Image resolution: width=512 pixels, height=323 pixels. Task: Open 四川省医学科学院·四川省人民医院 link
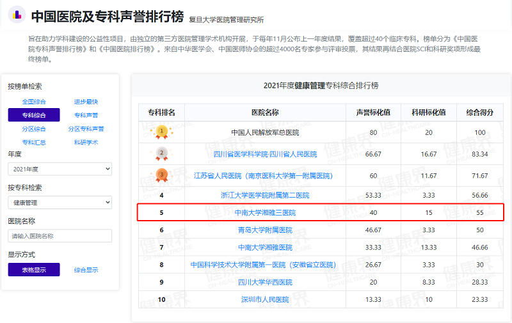265,154
